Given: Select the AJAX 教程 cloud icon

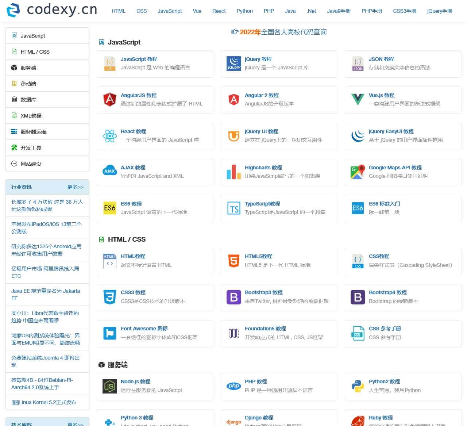Looking at the screenshot, I should click(110, 171).
